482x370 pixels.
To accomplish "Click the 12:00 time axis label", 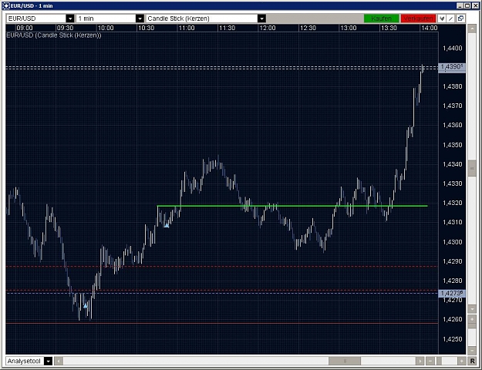I will 268,28.
